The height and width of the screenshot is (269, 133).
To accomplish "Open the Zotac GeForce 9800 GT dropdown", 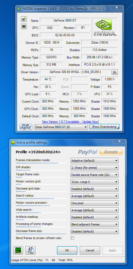I will [61, 127].
